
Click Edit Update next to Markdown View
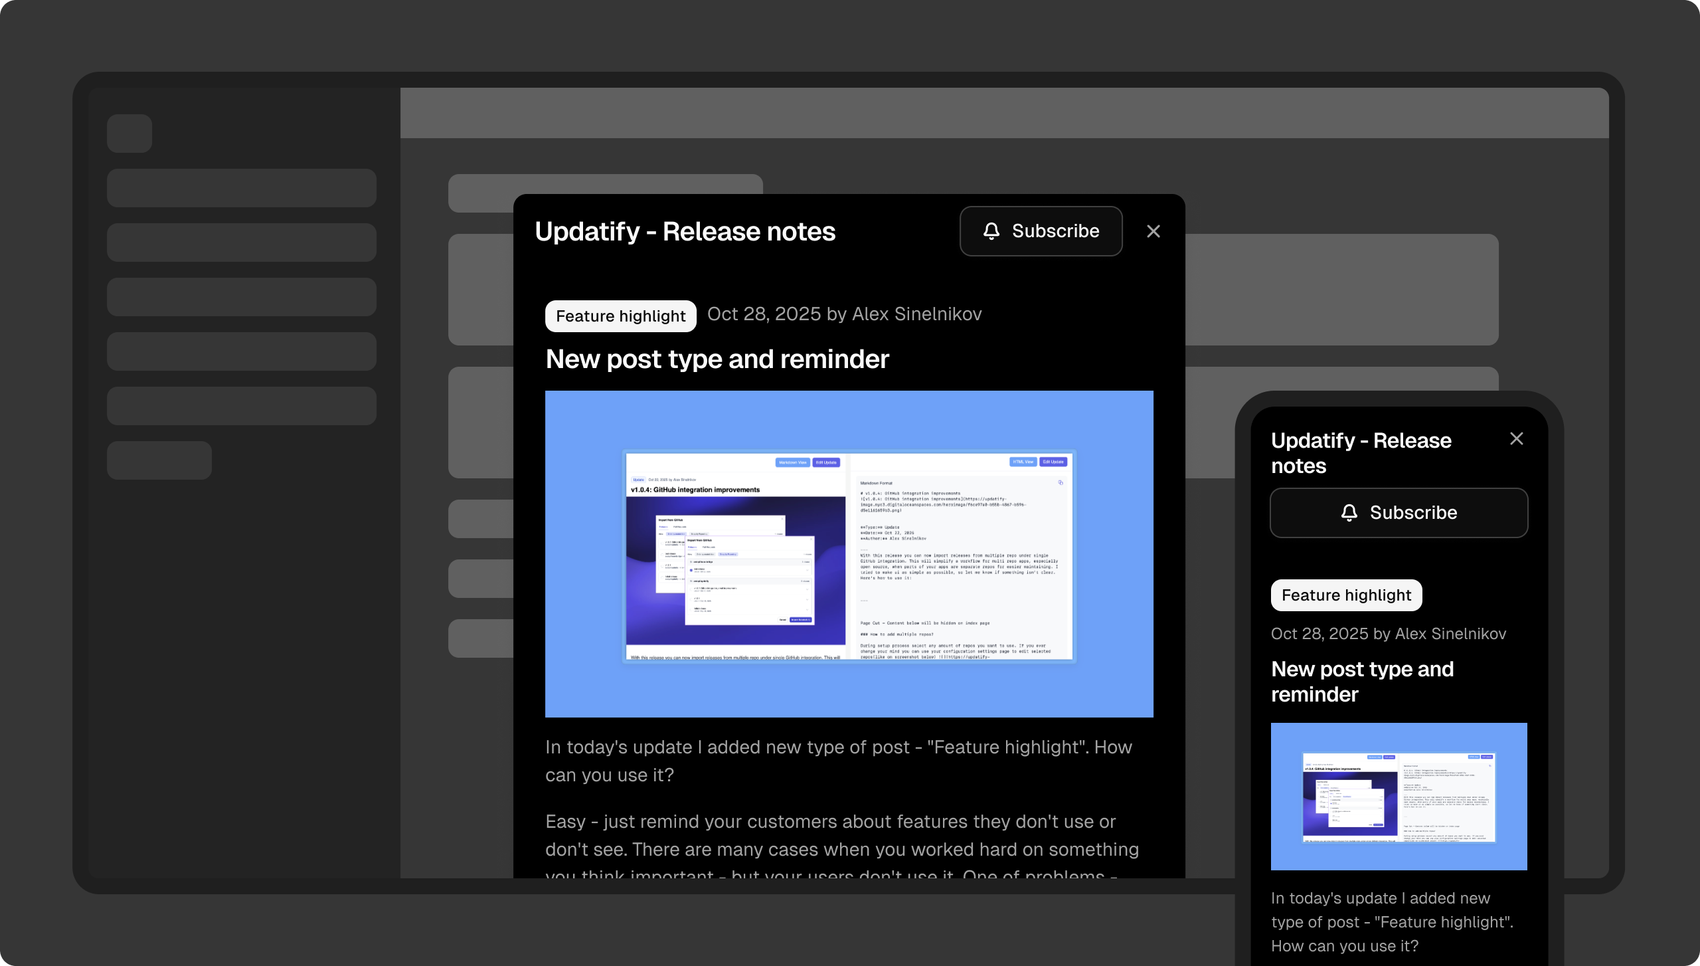[826, 462]
